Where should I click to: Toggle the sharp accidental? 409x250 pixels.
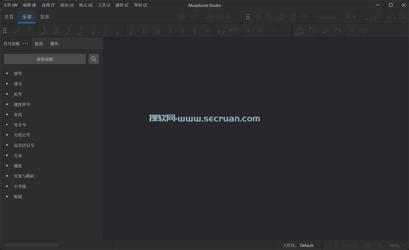tap(195, 30)
